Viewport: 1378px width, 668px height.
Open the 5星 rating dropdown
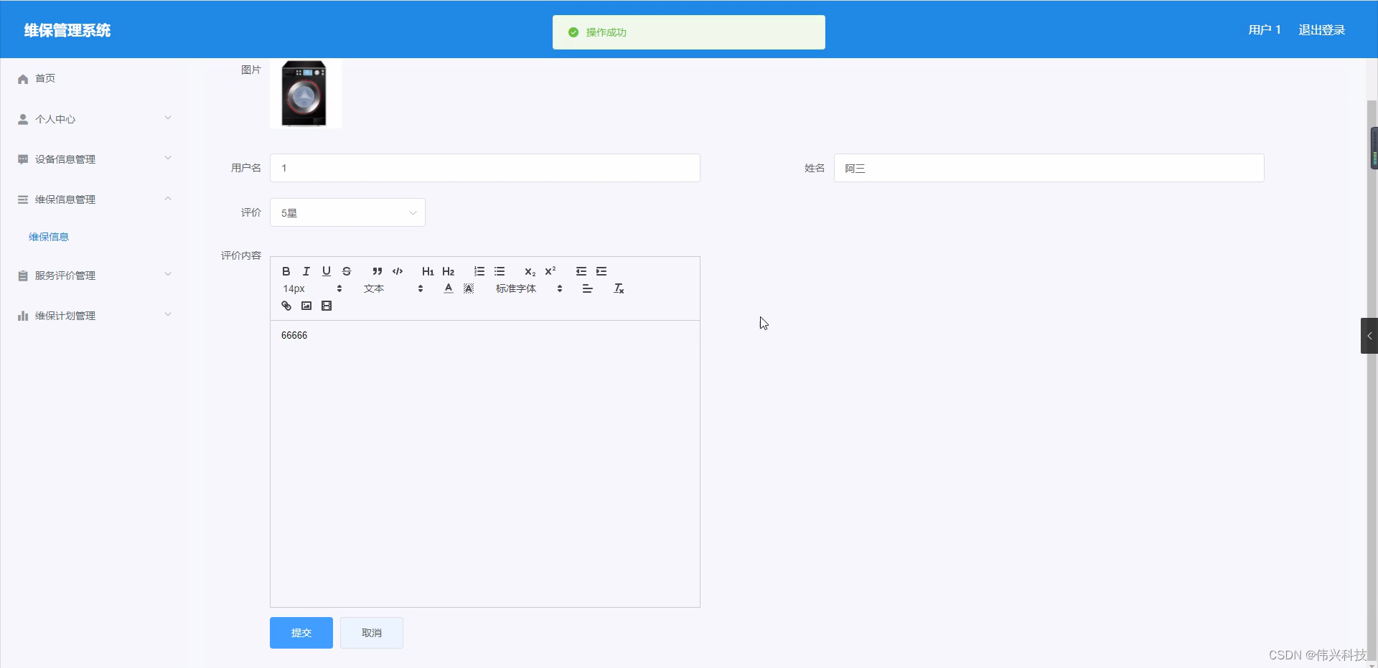[x=347, y=212]
